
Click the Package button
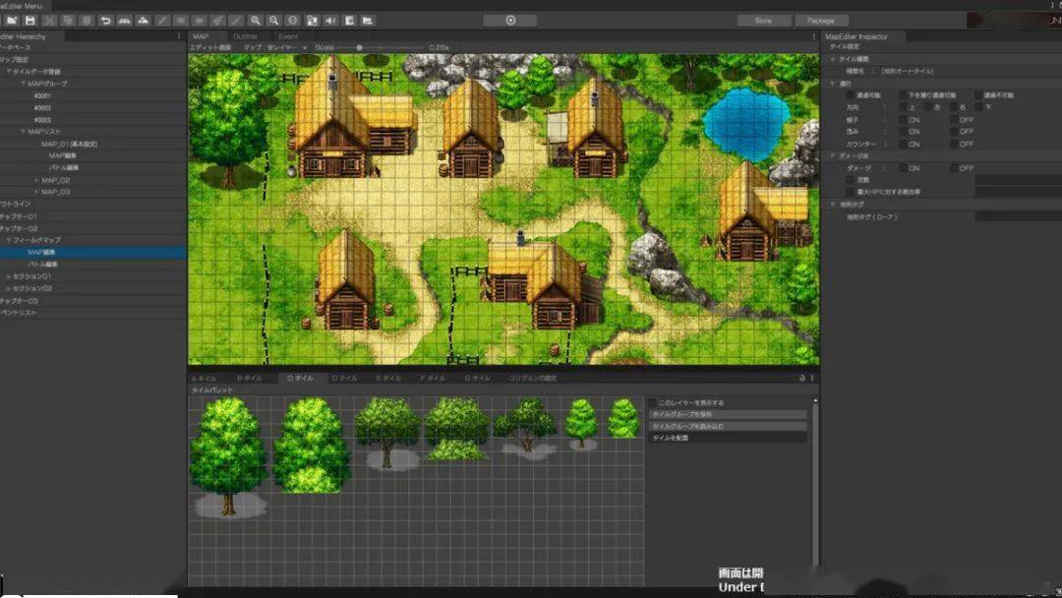[820, 20]
